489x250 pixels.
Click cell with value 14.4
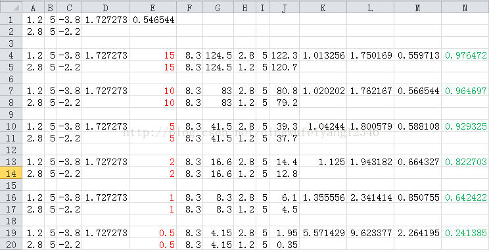point(284,162)
